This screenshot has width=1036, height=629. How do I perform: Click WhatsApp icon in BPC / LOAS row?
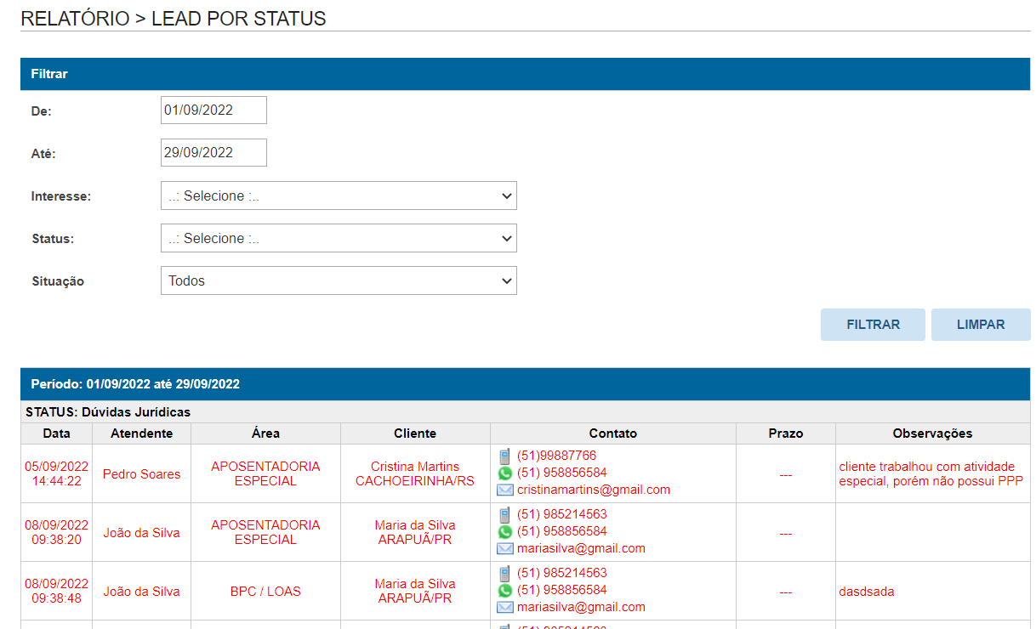click(504, 591)
